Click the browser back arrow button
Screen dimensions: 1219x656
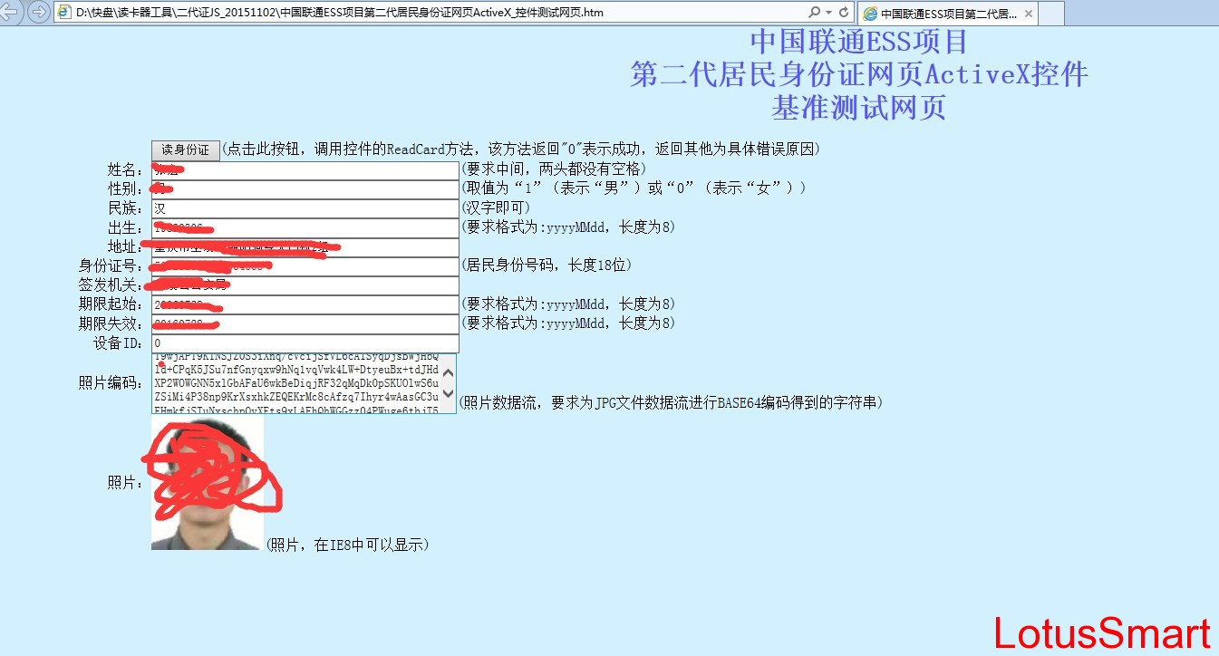[11, 12]
